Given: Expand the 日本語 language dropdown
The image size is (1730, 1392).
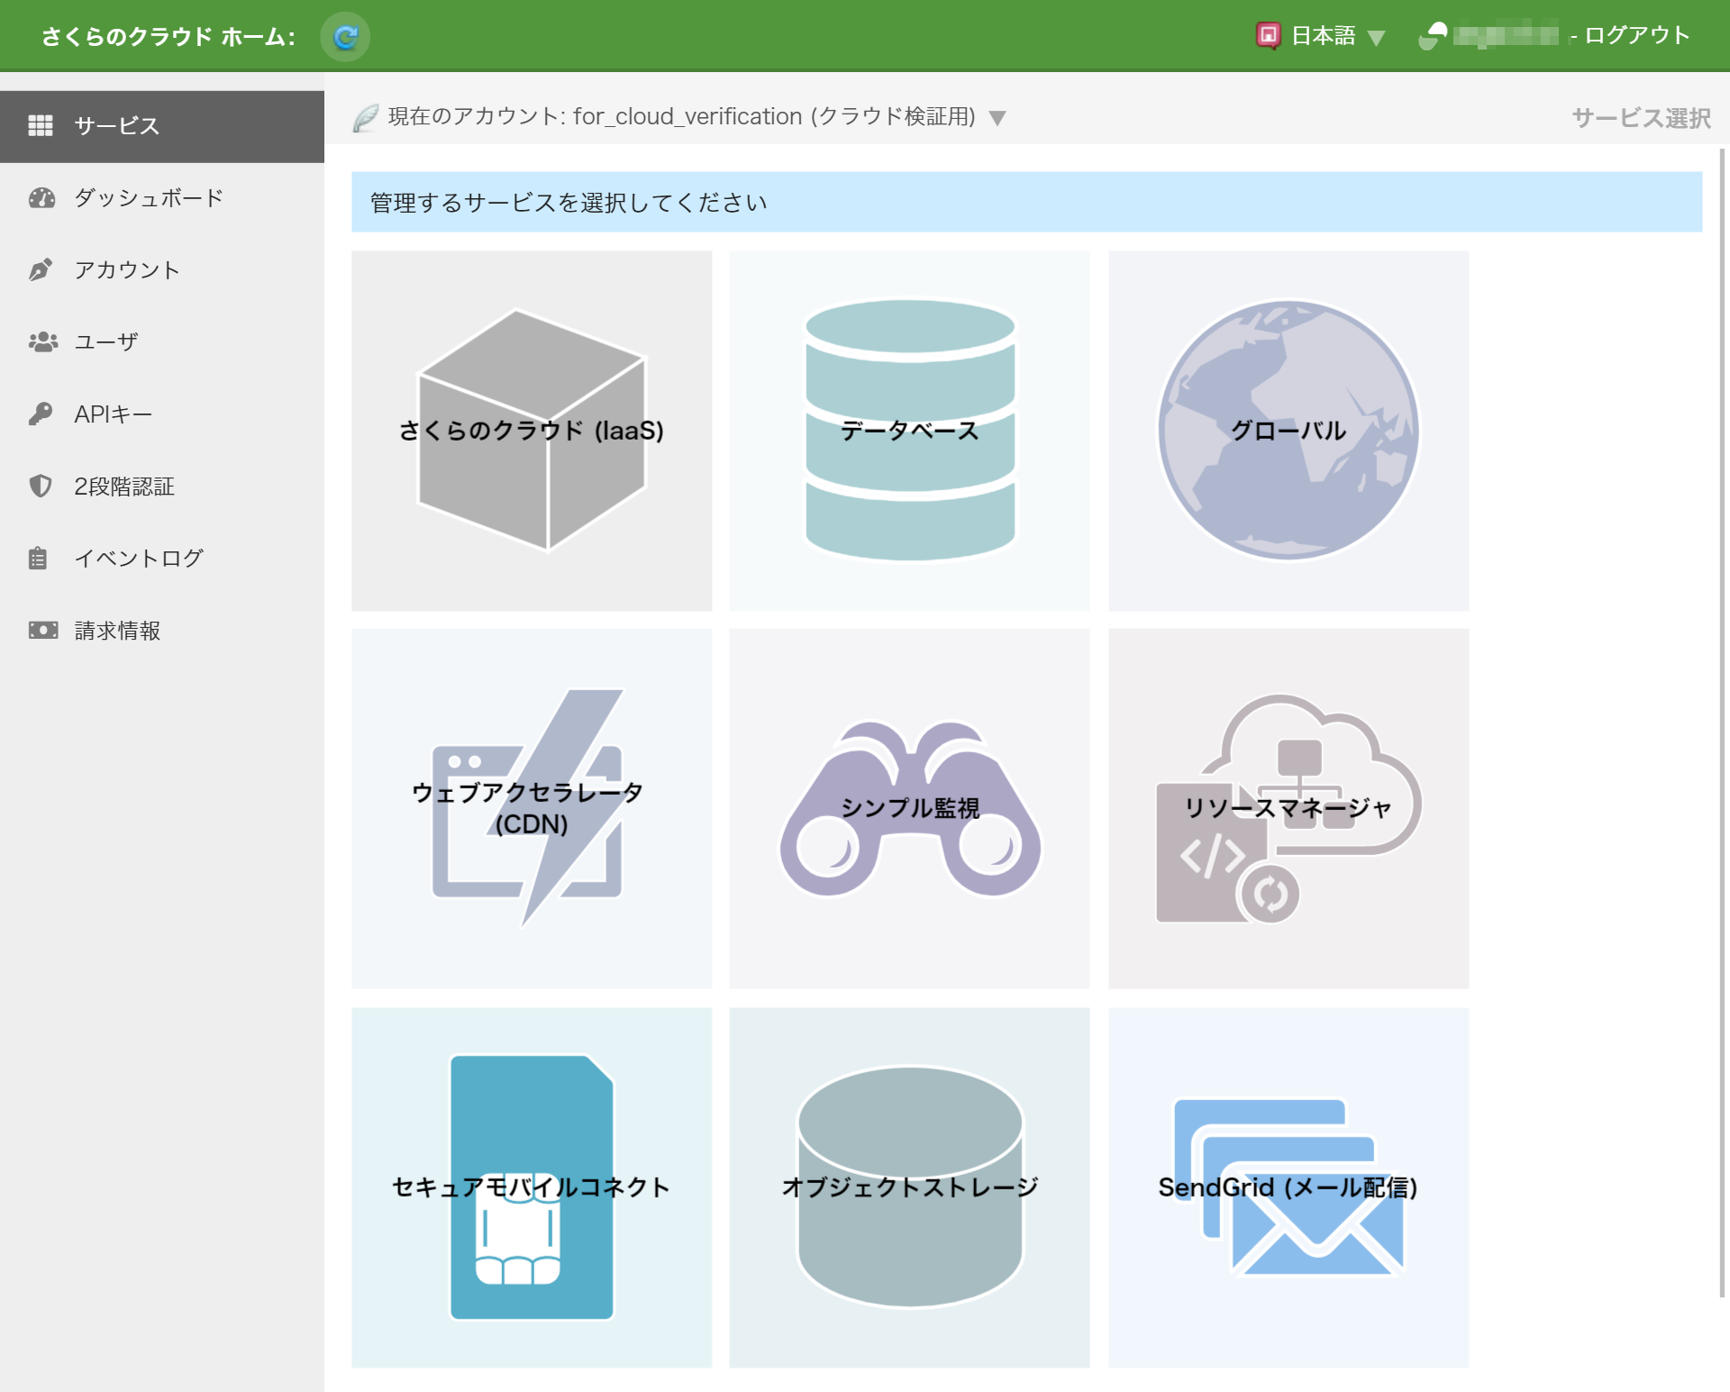Looking at the screenshot, I should click(x=1323, y=36).
